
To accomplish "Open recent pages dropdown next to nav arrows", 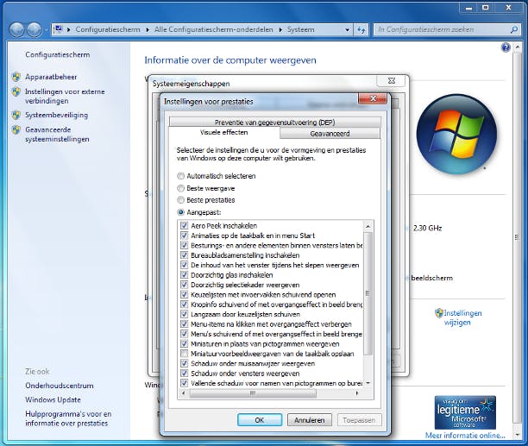I will point(46,30).
